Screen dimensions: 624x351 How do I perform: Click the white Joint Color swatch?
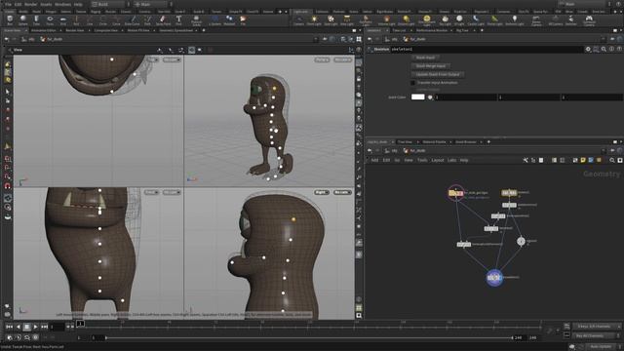pyautogui.click(x=418, y=97)
